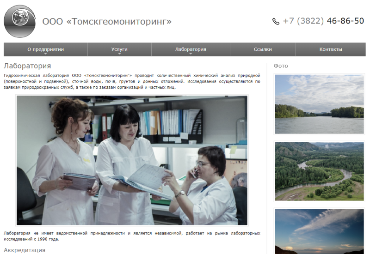Click the ООО «Томскгеомониторинг» site title
Viewport: 370px width, 254px height.
(x=107, y=22)
